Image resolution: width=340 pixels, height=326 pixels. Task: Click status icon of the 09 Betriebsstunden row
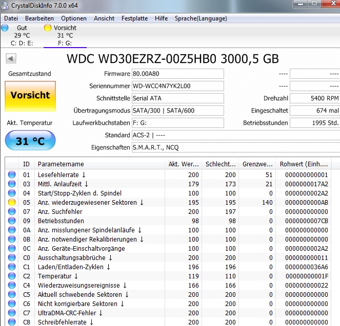click(12, 221)
